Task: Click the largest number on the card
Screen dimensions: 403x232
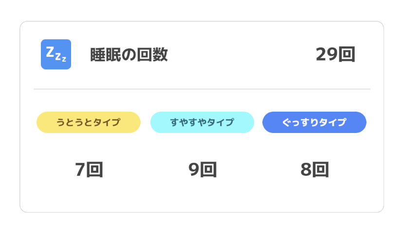Action: (x=335, y=54)
